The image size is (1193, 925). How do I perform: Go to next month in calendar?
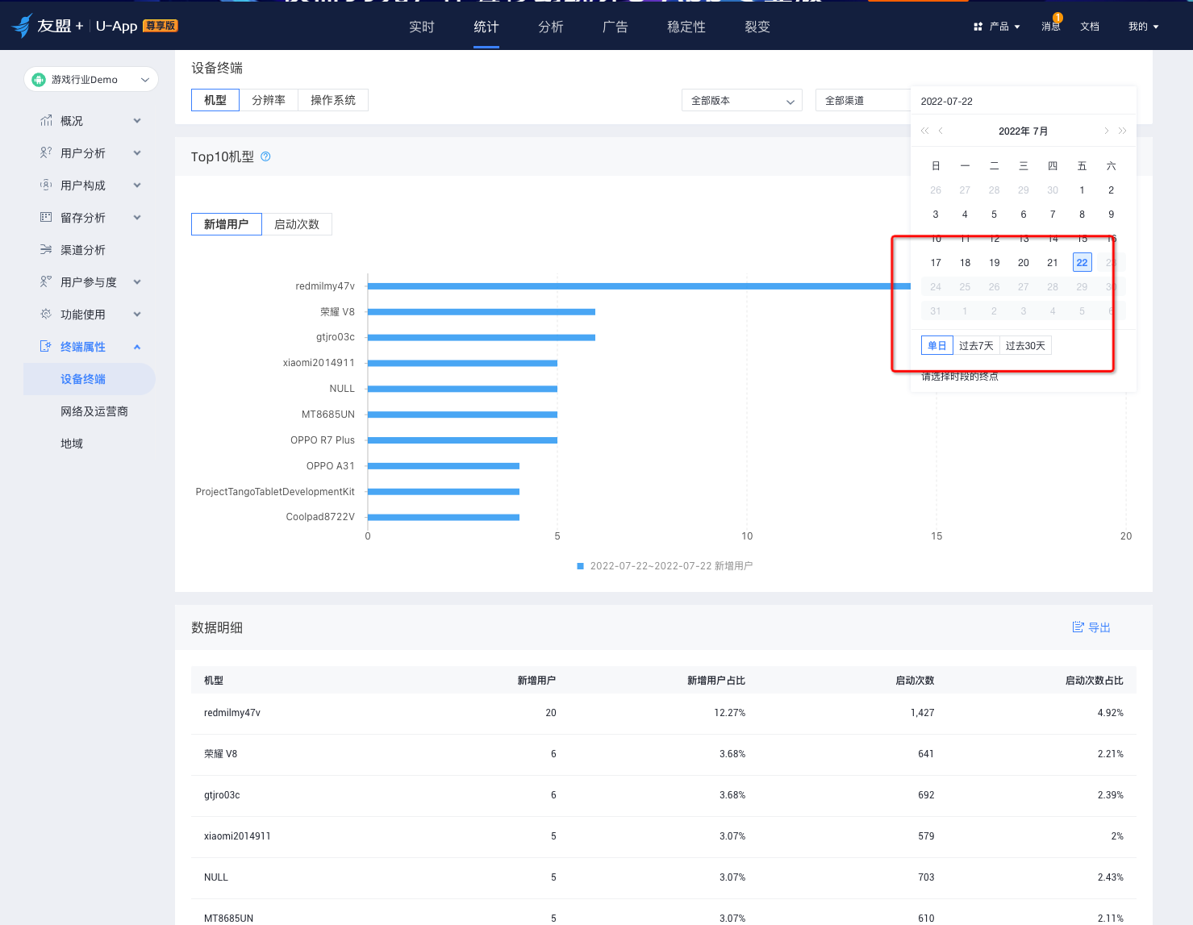pyautogui.click(x=1106, y=131)
